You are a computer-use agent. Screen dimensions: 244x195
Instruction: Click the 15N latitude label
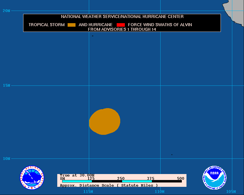click(6, 85)
